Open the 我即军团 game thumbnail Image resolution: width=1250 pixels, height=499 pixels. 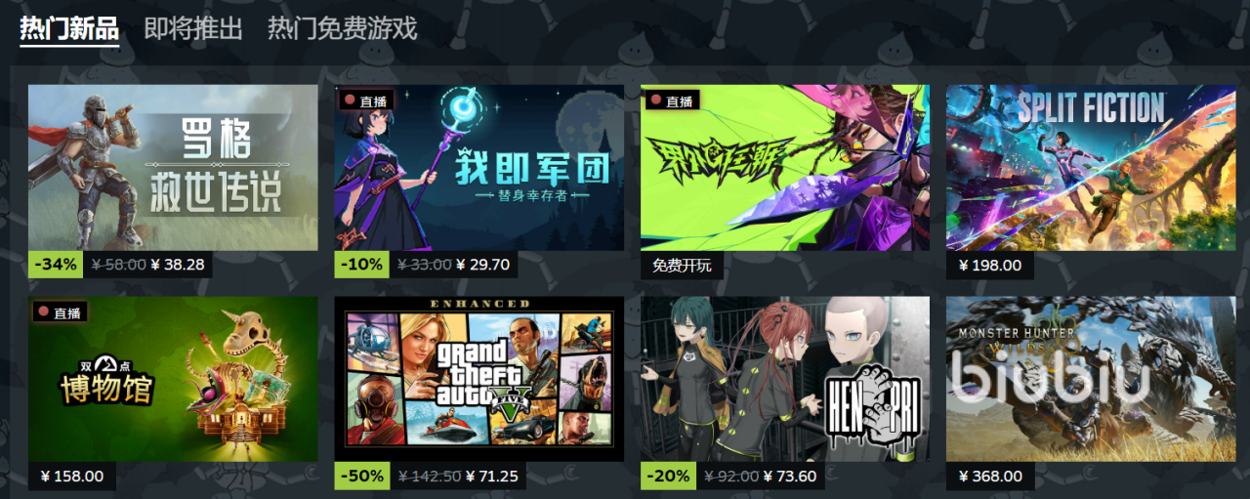(479, 167)
